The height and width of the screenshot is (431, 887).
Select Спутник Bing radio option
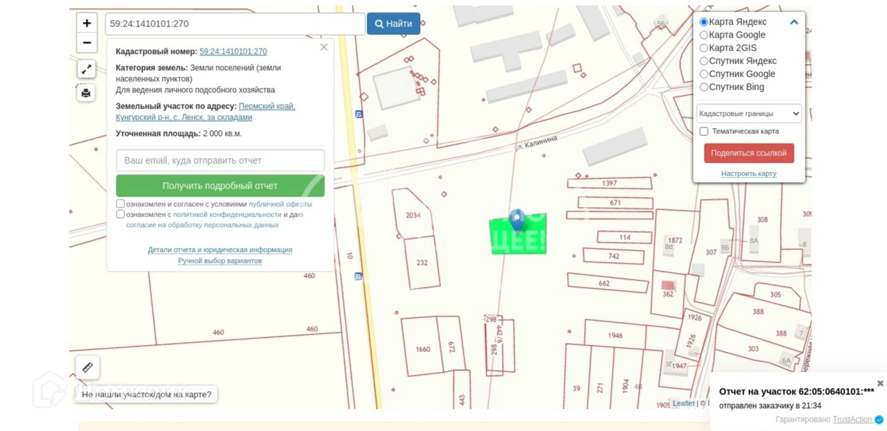pyautogui.click(x=704, y=87)
